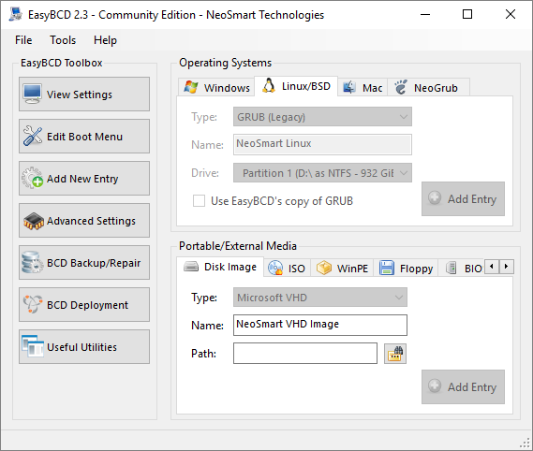Open the Help menu
This screenshot has height=451, width=533.
(105, 40)
